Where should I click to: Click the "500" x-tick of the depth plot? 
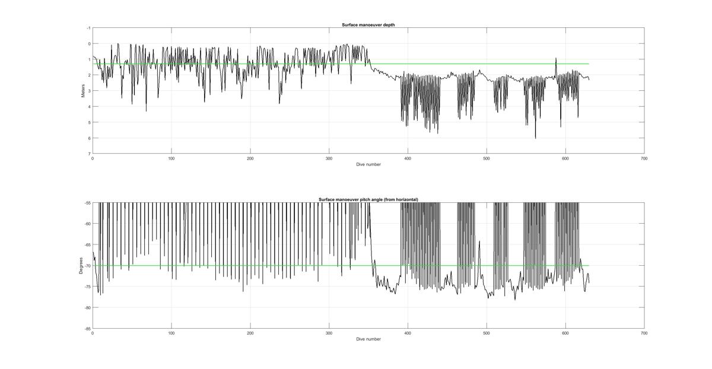487,158
